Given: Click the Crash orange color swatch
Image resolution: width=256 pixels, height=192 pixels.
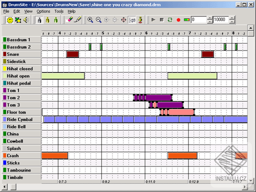Looking at the screenshot, I should point(4,155).
